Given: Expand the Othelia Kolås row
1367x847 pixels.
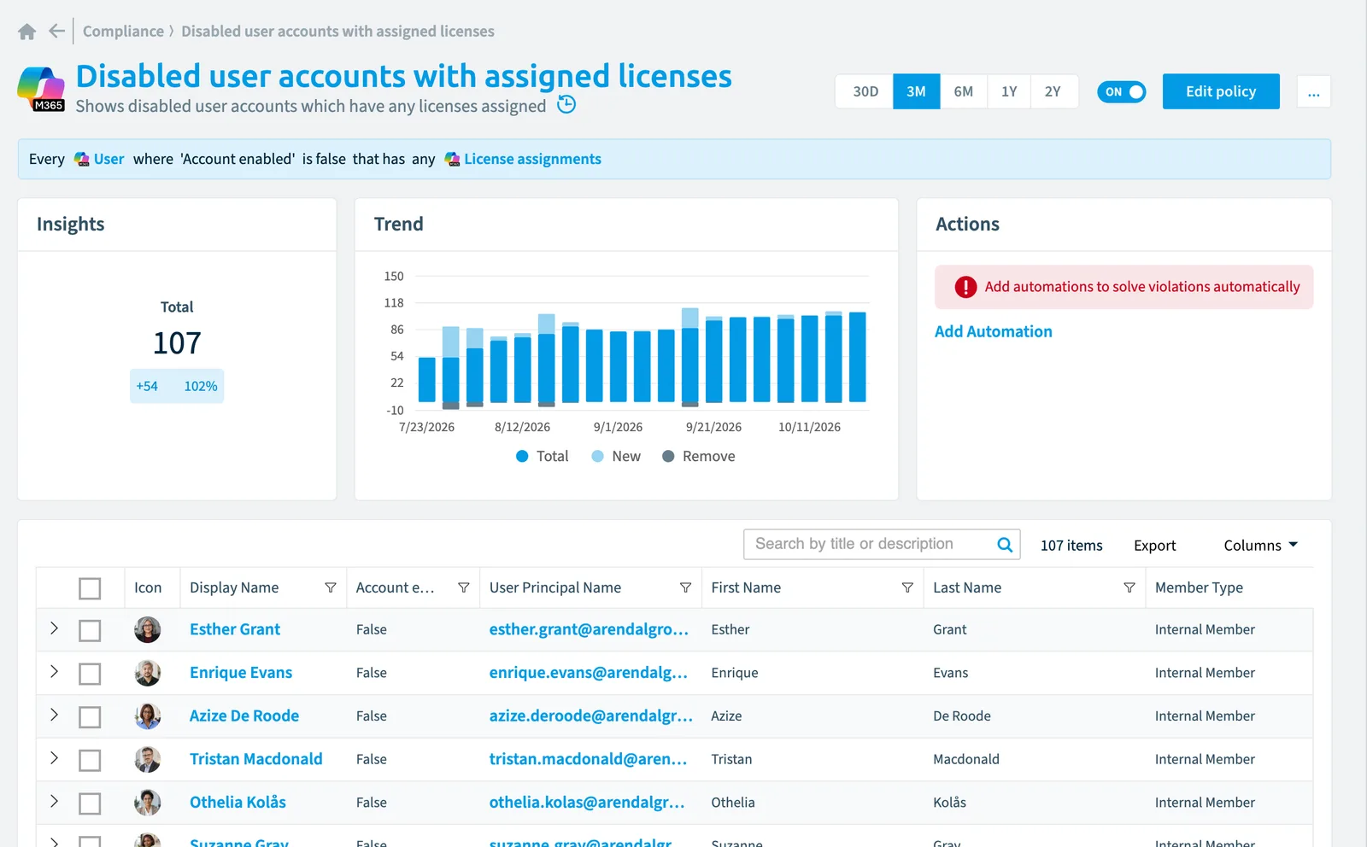Looking at the screenshot, I should point(54,801).
